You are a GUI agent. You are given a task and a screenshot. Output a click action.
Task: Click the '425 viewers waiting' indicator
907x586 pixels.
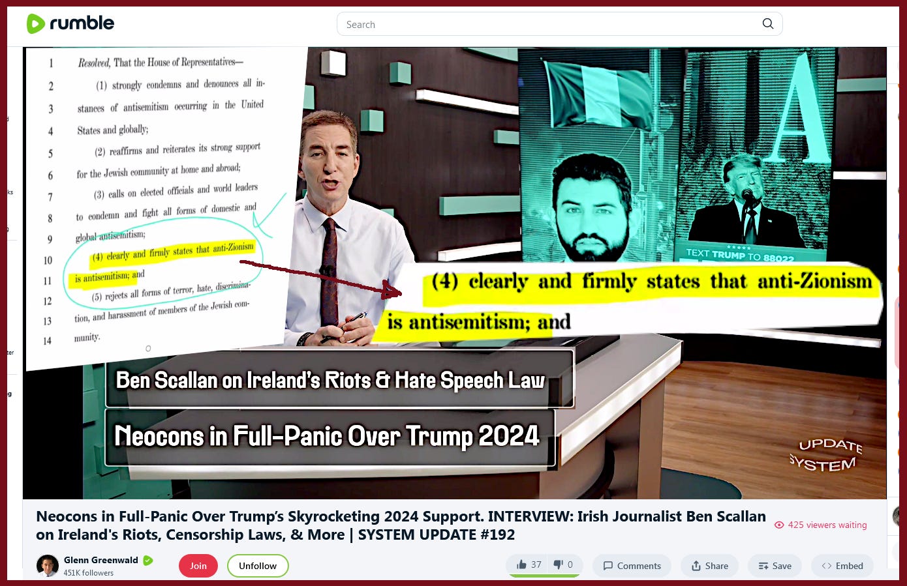tap(821, 525)
